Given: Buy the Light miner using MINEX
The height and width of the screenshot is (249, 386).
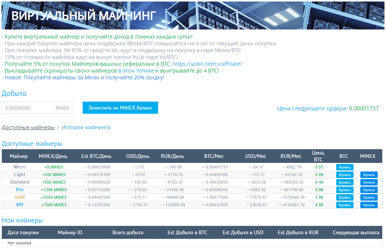Looking at the screenshot, I should pyautogui.click(x=369, y=175).
